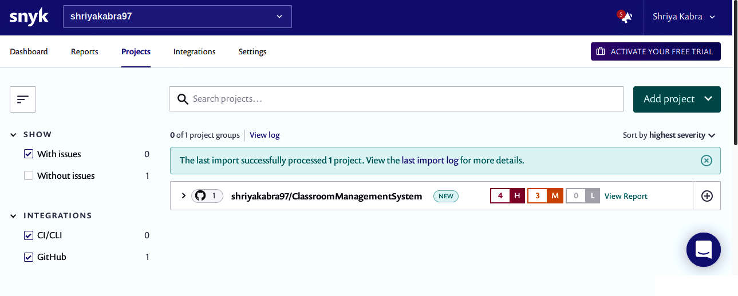Toggle the filter sidebar menu icon
738x296 pixels.
click(x=23, y=99)
